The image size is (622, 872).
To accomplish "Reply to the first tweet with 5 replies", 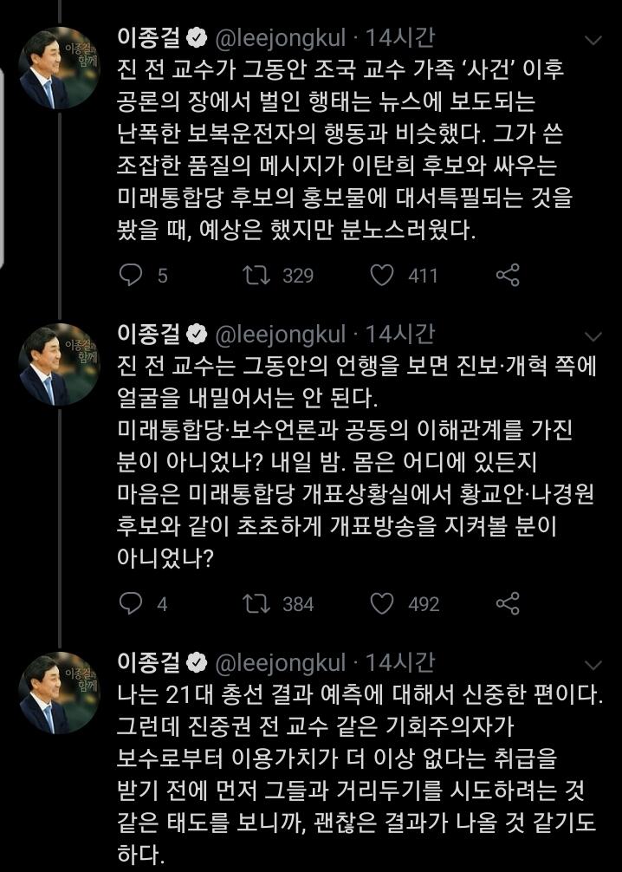I will click(x=131, y=276).
